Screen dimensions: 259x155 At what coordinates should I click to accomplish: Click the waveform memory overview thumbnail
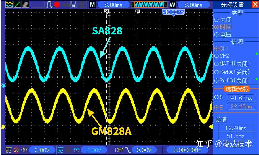149,5
